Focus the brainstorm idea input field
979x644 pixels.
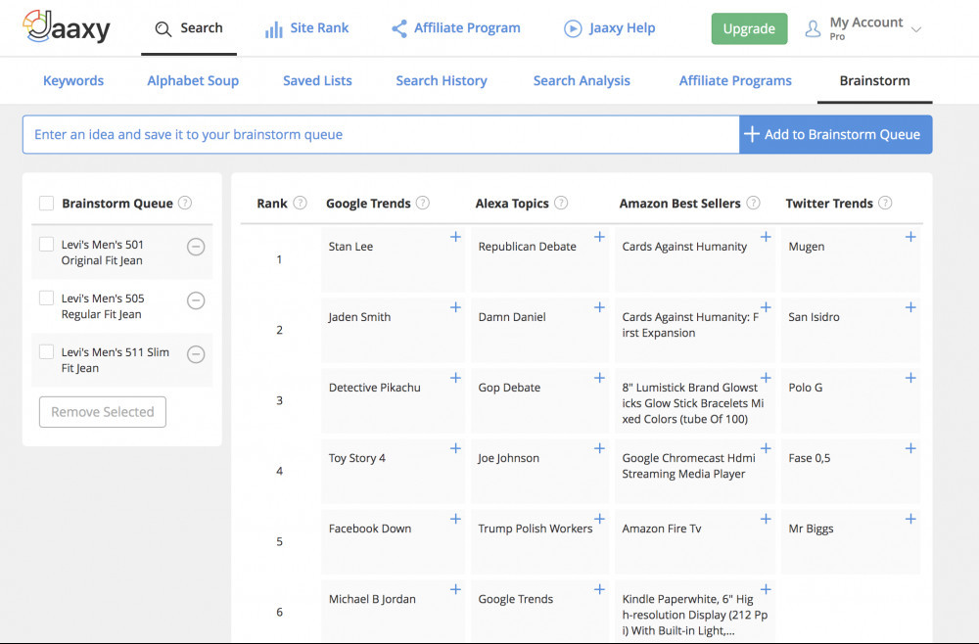[381, 134]
